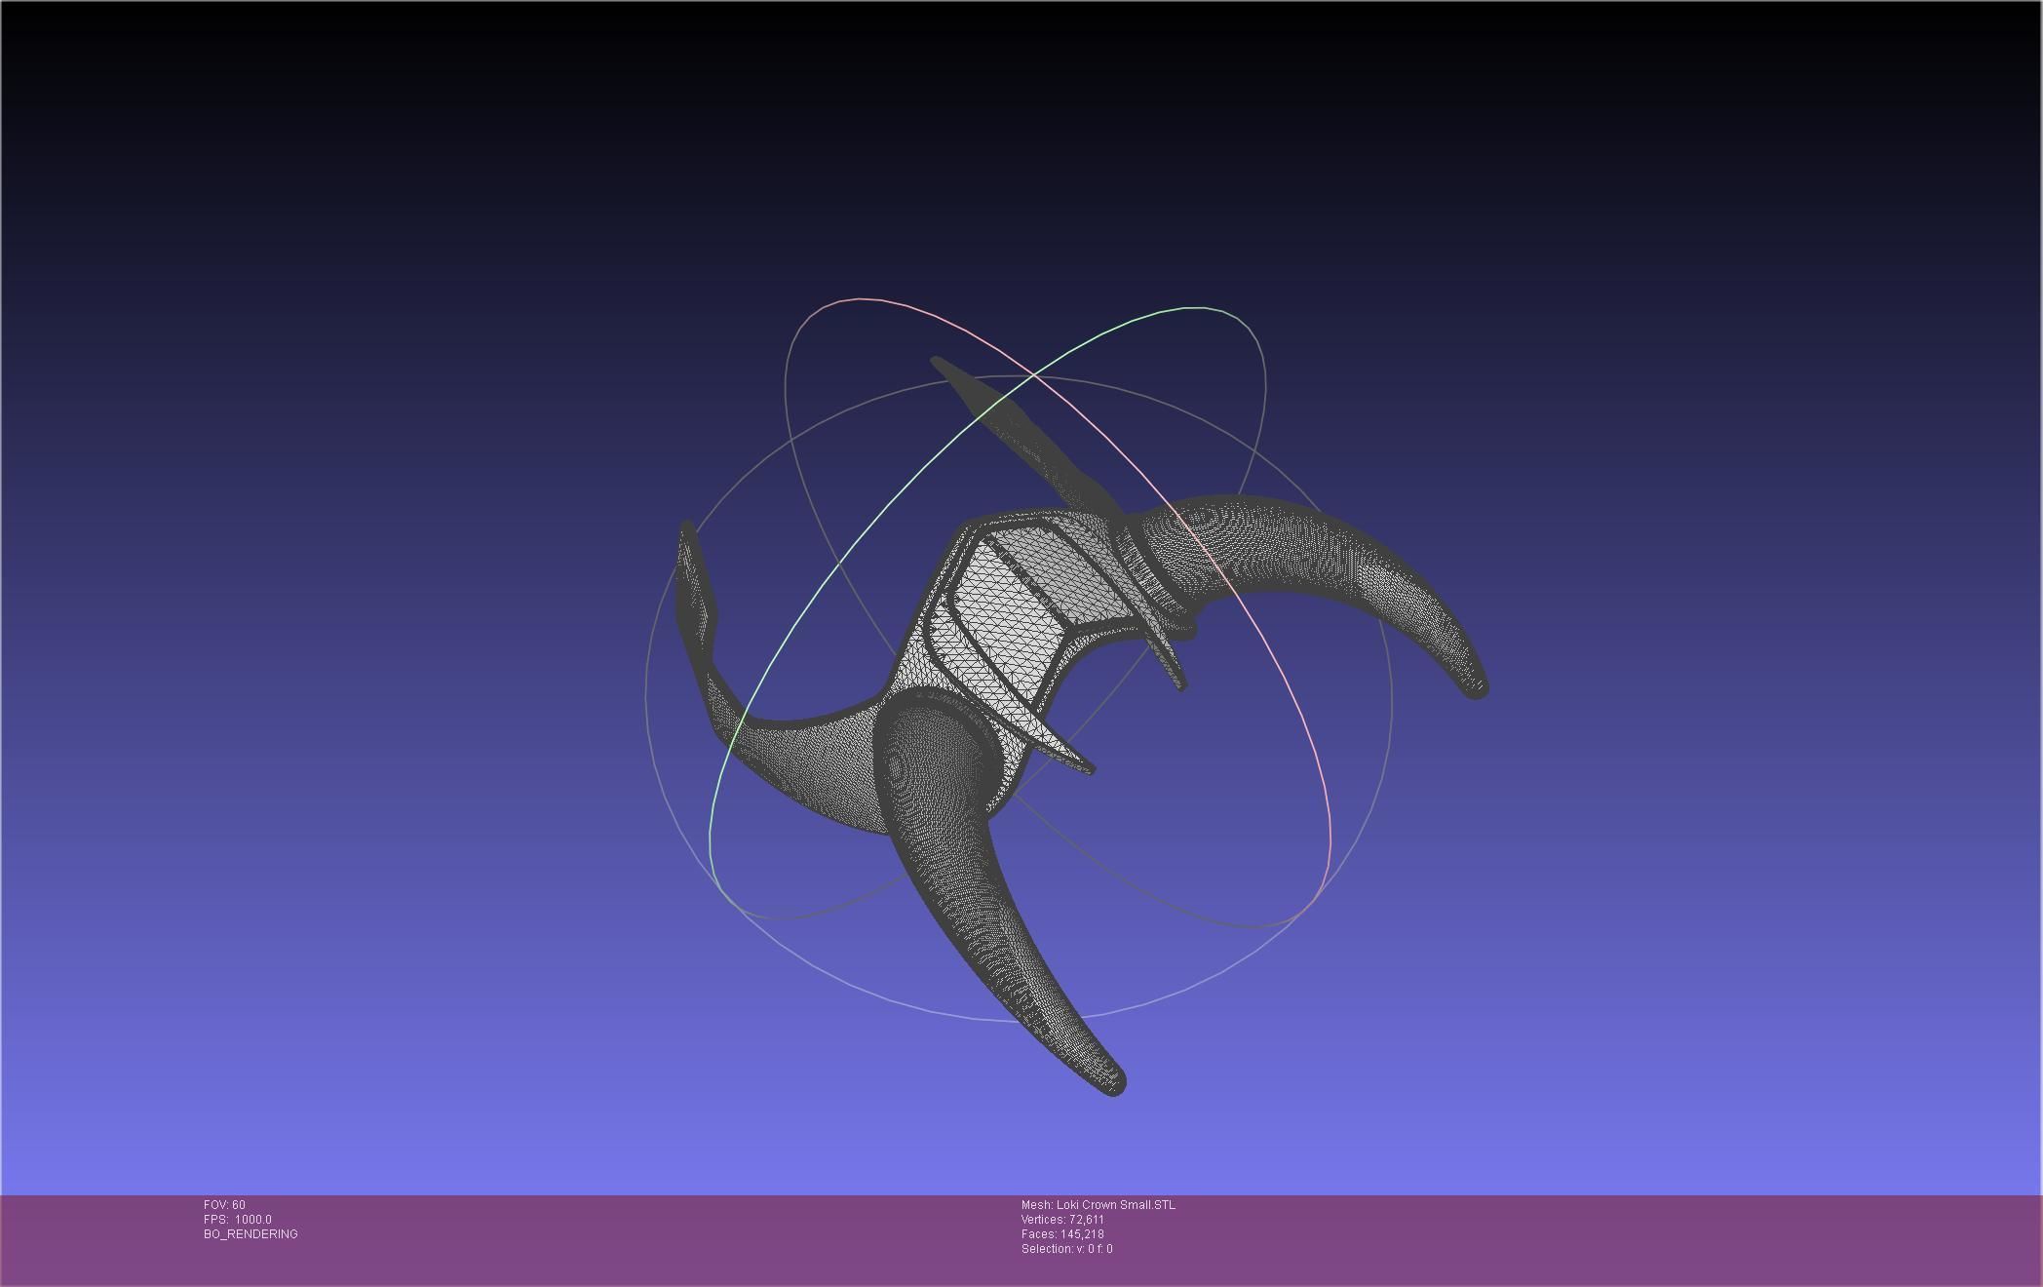The width and height of the screenshot is (2043, 1287).
Task: Click the Selection v: 0 f: 0 text
Action: pyautogui.click(x=1066, y=1249)
